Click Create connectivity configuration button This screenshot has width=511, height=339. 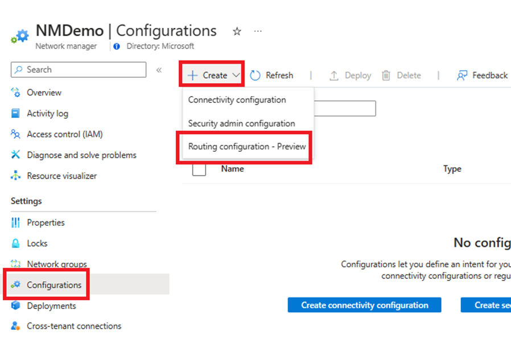364,305
